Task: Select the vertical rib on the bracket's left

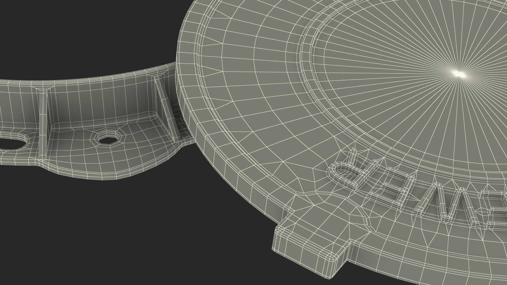Action: point(43,124)
